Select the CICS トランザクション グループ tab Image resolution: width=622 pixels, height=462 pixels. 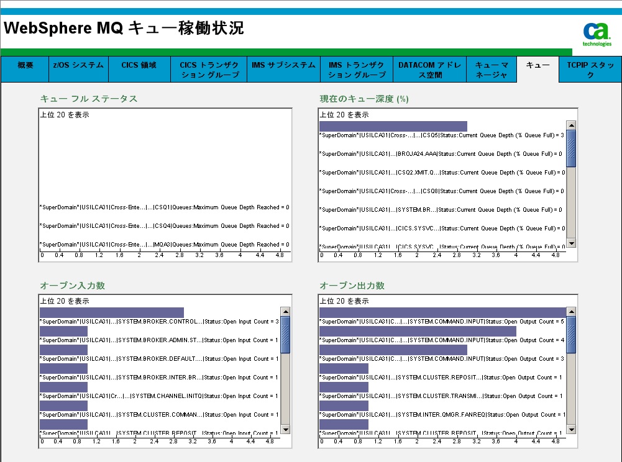tap(209, 70)
